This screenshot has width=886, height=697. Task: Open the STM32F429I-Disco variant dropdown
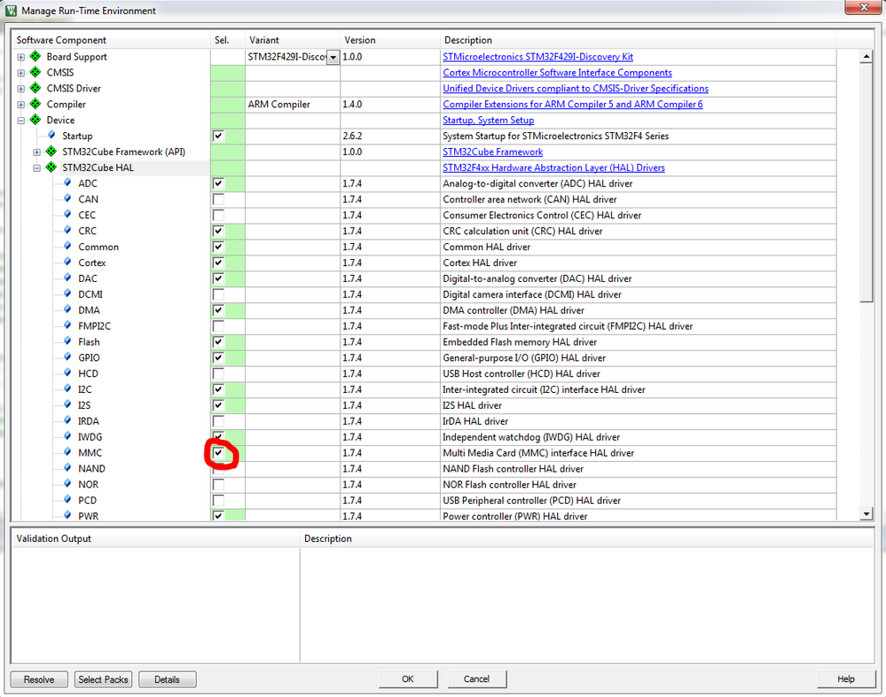333,57
